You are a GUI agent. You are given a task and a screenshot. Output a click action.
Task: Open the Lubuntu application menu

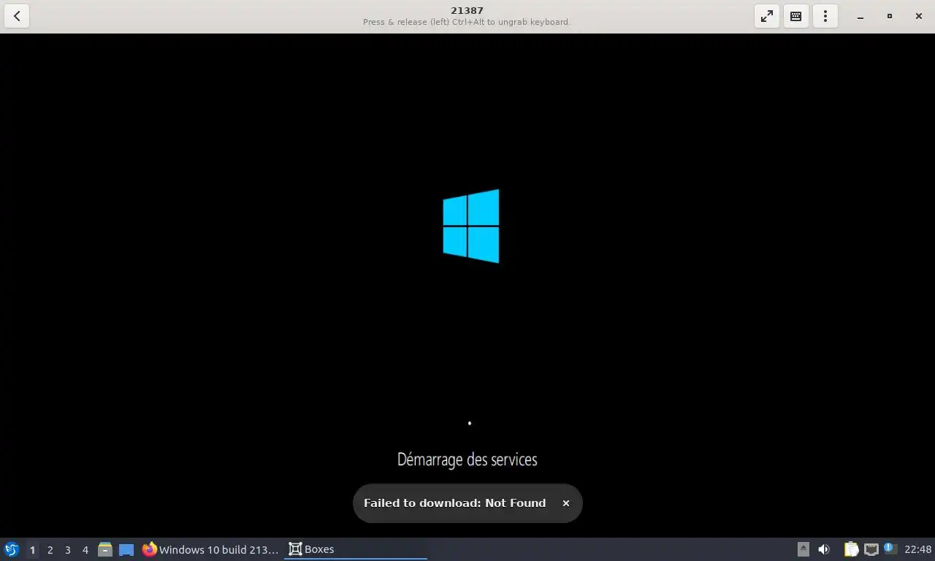pyautogui.click(x=12, y=549)
